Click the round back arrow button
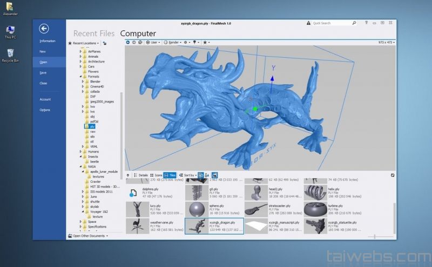Screen dimensions: 432x267 (x=44, y=29)
